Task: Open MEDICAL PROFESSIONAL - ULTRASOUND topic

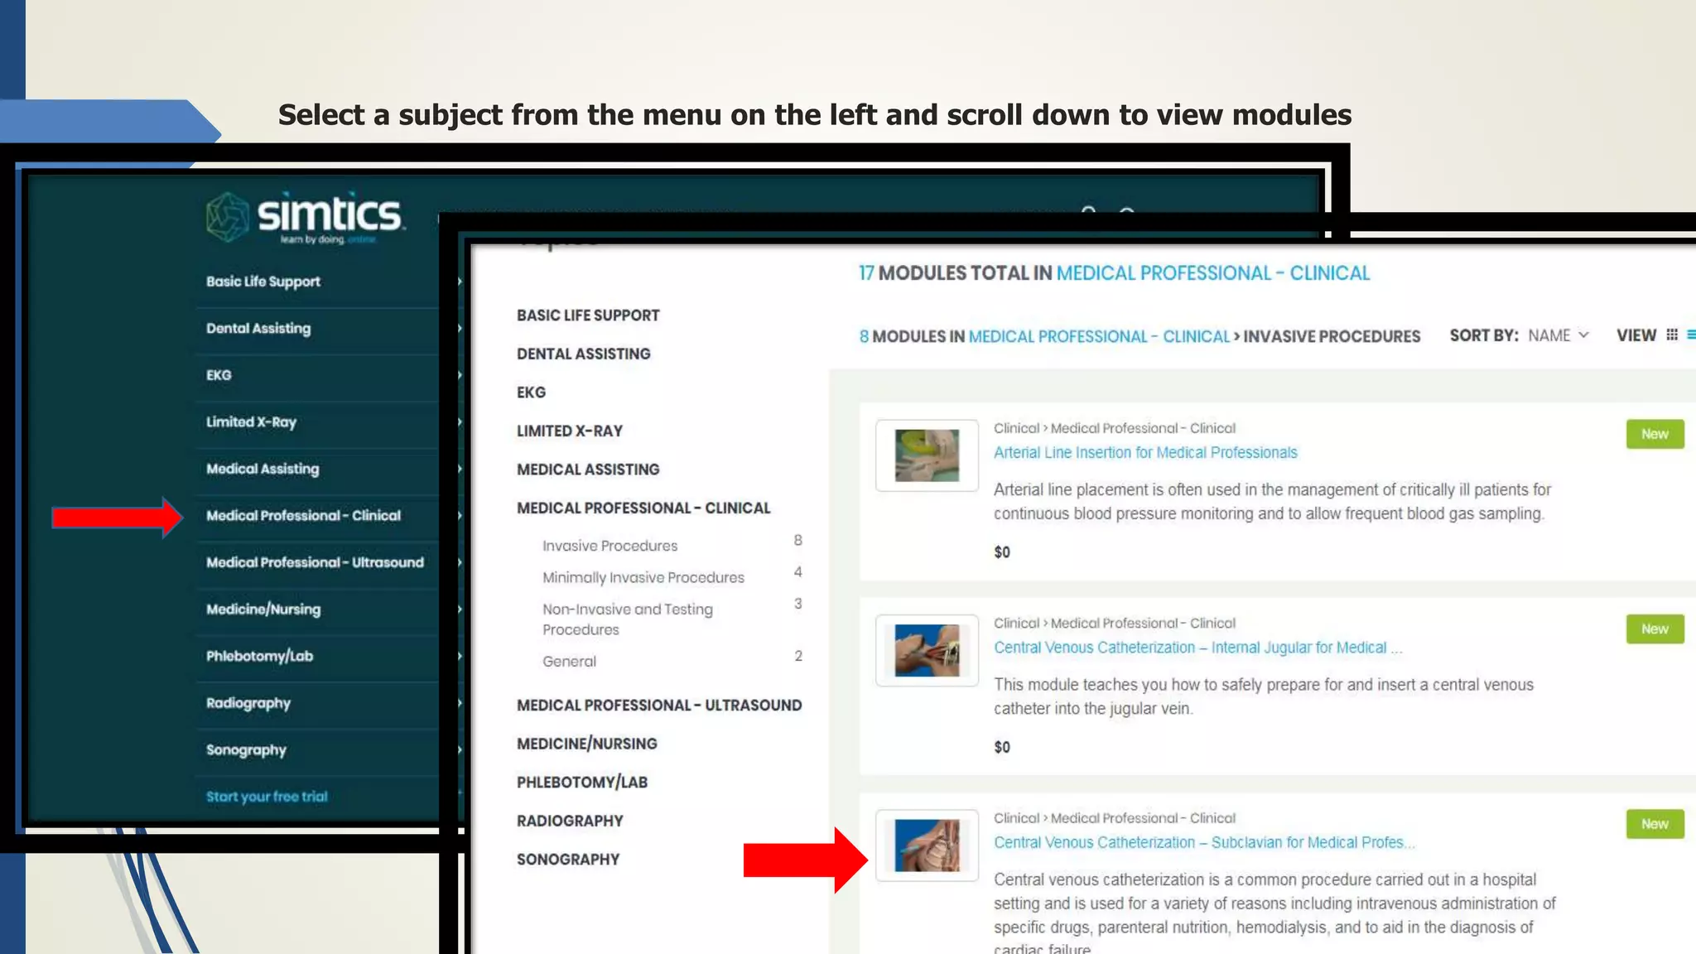Action: click(x=659, y=706)
